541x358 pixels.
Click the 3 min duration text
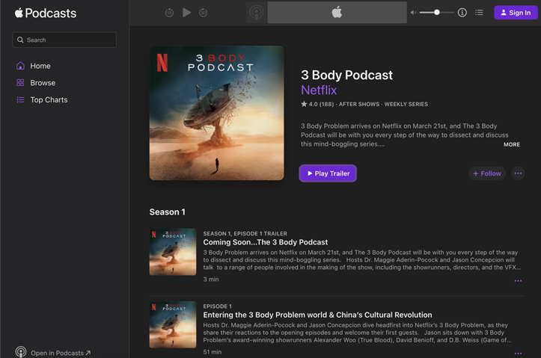(211, 279)
